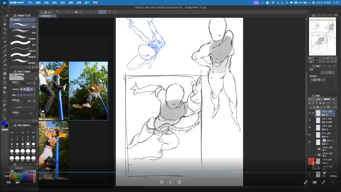Select brush size preset 20
This screenshot has height=192, width=341.
pyautogui.click(x=12, y=152)
